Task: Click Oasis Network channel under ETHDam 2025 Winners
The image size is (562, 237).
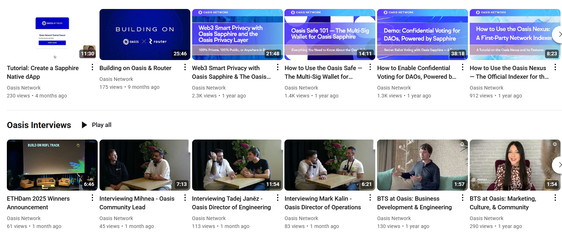Action: [x=24, y=218]
